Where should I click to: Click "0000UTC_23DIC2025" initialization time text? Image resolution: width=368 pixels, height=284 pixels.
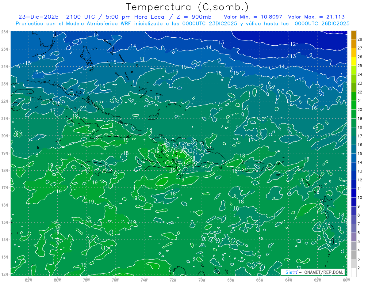(x=209, y=24)
